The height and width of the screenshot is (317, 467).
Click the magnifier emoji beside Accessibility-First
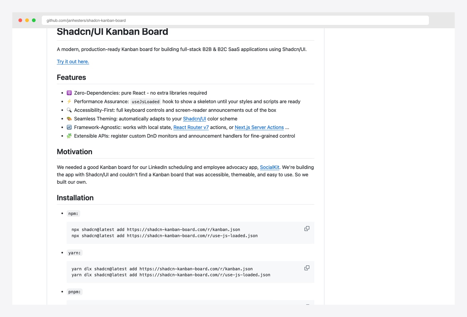[x=69, y=110]
